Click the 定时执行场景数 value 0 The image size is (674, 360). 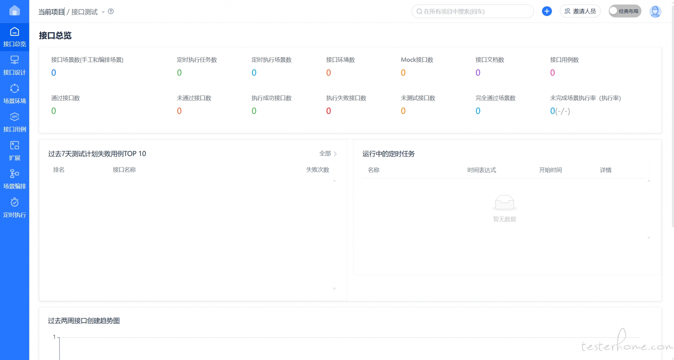[x=254, y=73]
